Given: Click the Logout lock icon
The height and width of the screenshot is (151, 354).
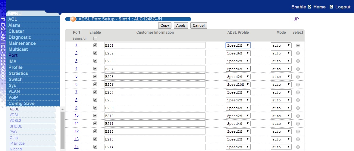Looking at the screenshot, I should 331,7.
